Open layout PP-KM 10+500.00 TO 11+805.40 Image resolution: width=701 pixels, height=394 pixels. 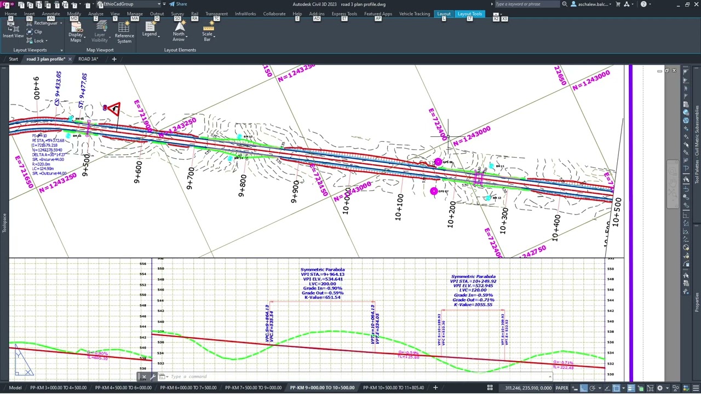click(394, 388)
